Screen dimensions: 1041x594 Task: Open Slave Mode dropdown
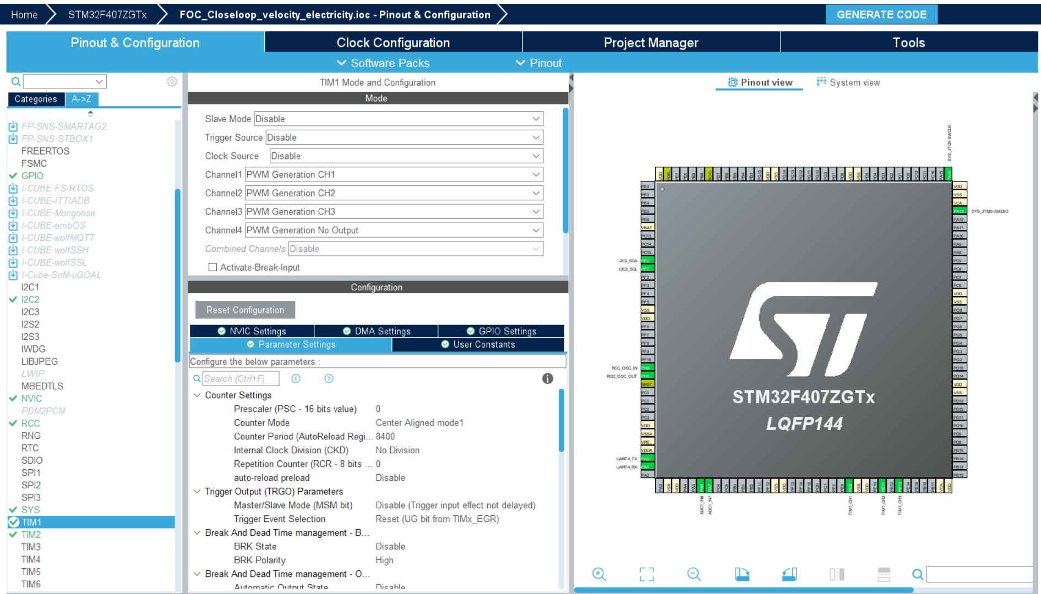click(x=399, y=119)
